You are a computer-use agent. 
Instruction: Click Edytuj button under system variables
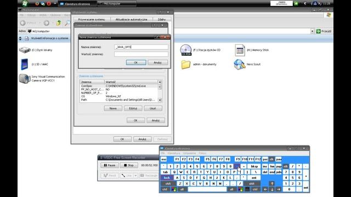[133, 108]
